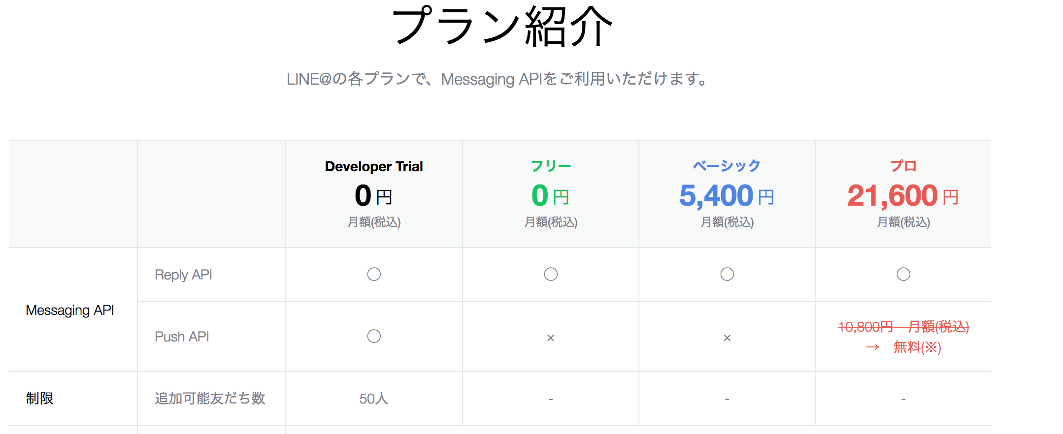Select the Developer Trial plan heading

coord(374,167)
